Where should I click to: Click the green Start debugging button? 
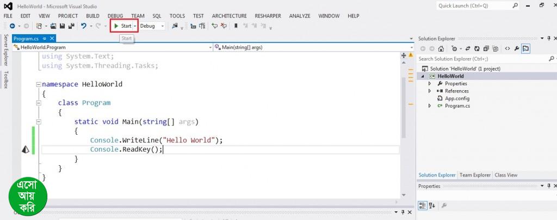[123, 26]
